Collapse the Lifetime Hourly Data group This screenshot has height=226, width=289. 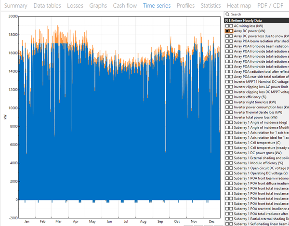tap(226, 21)
